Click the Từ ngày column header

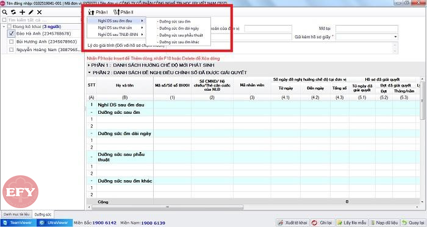[285, 88]
